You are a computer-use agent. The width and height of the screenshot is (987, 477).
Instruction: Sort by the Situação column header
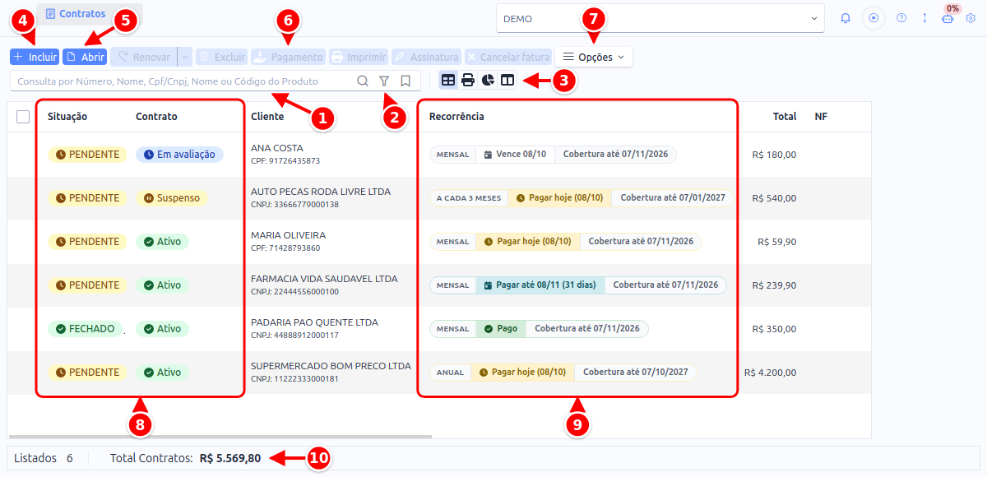67,117
